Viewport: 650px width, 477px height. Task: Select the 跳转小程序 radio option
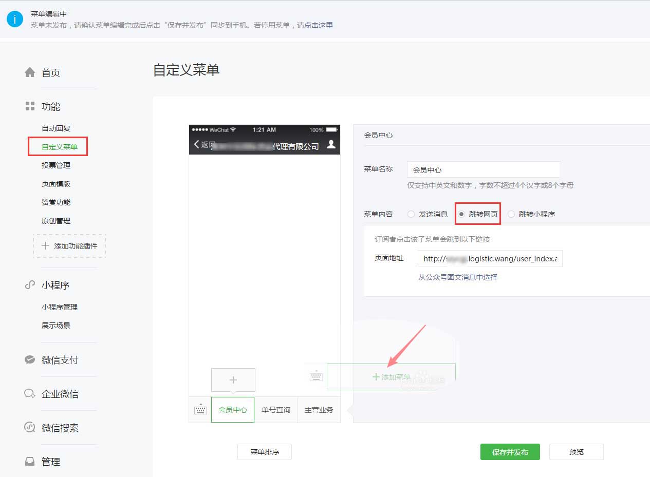pos(511,214)
